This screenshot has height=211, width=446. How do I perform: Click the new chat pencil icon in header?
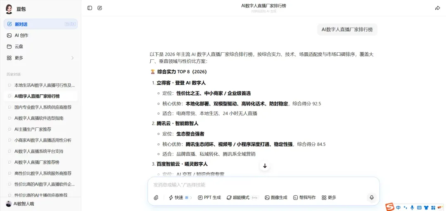tap(100, 8)
